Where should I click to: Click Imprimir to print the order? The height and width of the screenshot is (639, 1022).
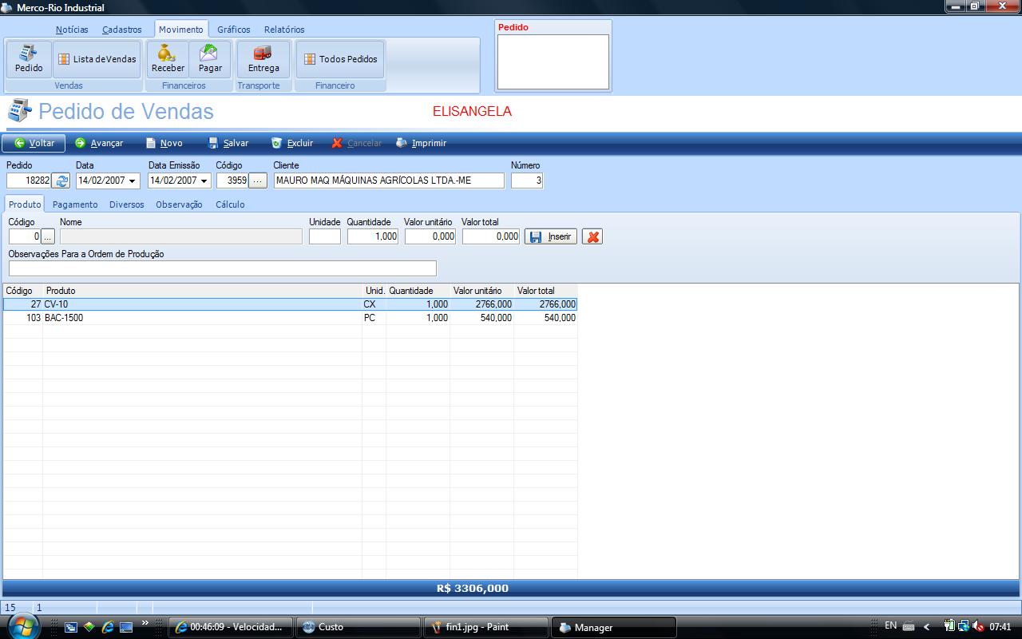tap(421, 143)
